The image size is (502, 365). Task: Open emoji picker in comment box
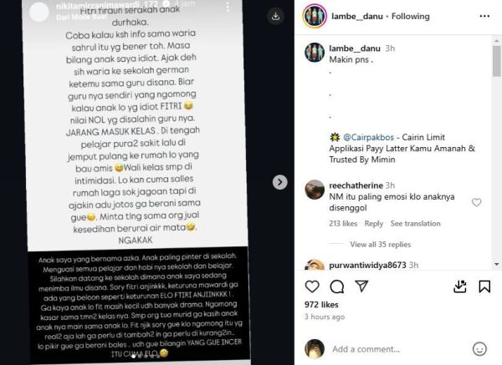[479, 349]
